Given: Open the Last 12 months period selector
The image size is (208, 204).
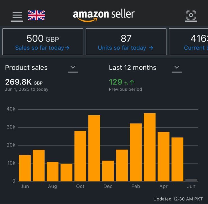Looking at the screenshot, I should 145,68.
